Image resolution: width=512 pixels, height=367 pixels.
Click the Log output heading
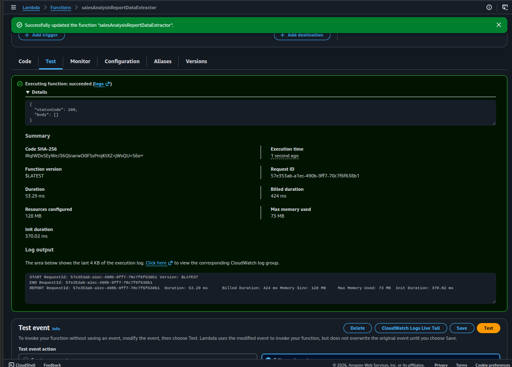39,250
